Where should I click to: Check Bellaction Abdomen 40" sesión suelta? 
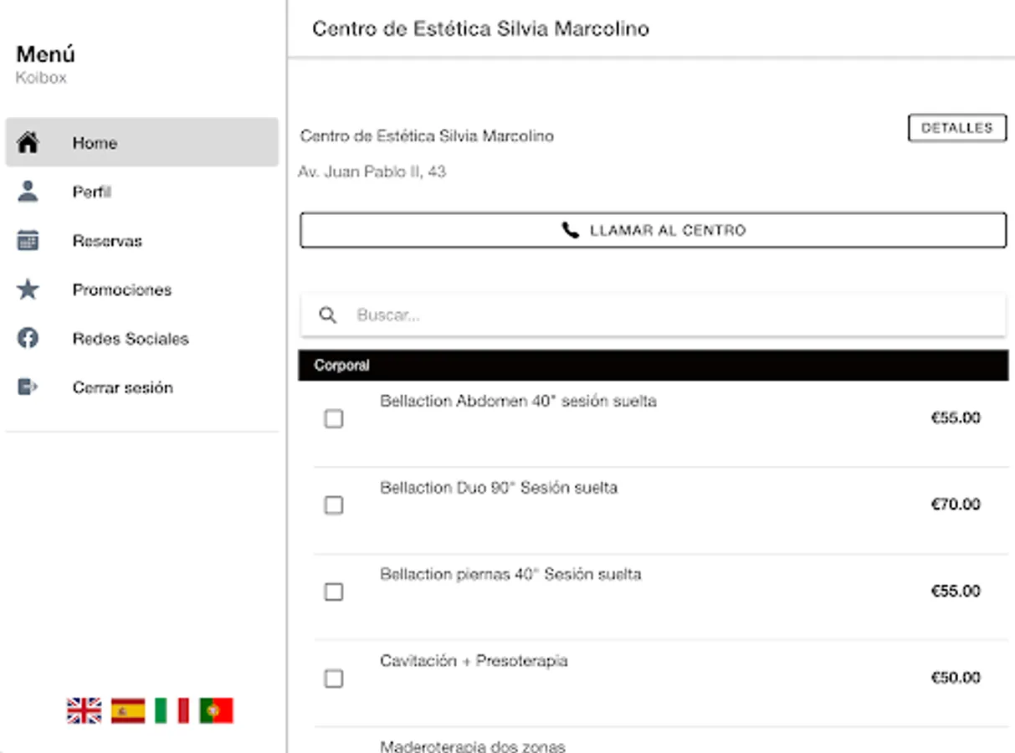334,418
